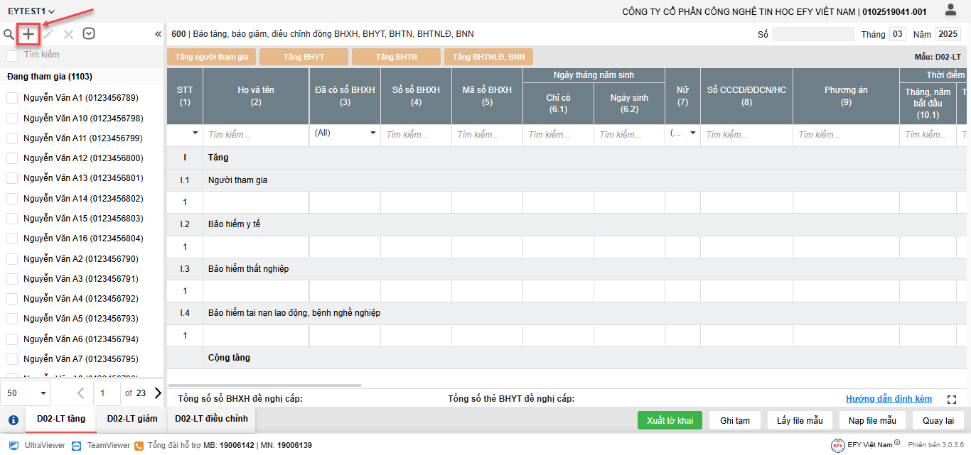Viewport: 971px width, 455px height.
Task: Click the fullscreen expand icon
Action: tap(952, 400)
